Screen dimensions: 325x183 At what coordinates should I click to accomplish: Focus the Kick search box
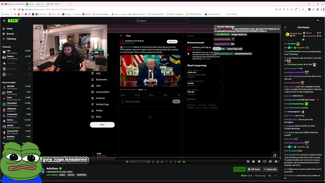[162, 21]
